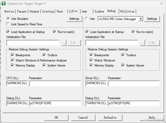Viewport: 166px width, 123px height.
Task: Click DARMSTM parameter field -pSTM32F103RC
Action: pyautogui.click(x=55, y=103)
